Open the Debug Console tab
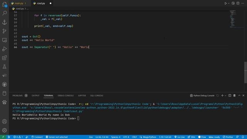247x139 pixels. click(66, 95)
